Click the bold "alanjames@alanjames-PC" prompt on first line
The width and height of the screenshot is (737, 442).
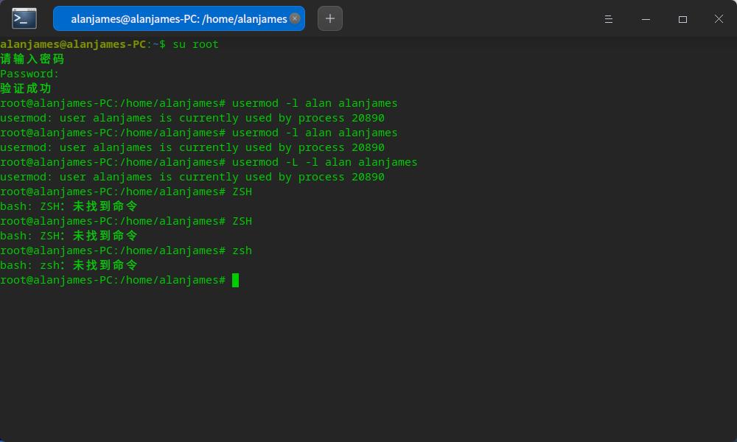pos(73,44)
